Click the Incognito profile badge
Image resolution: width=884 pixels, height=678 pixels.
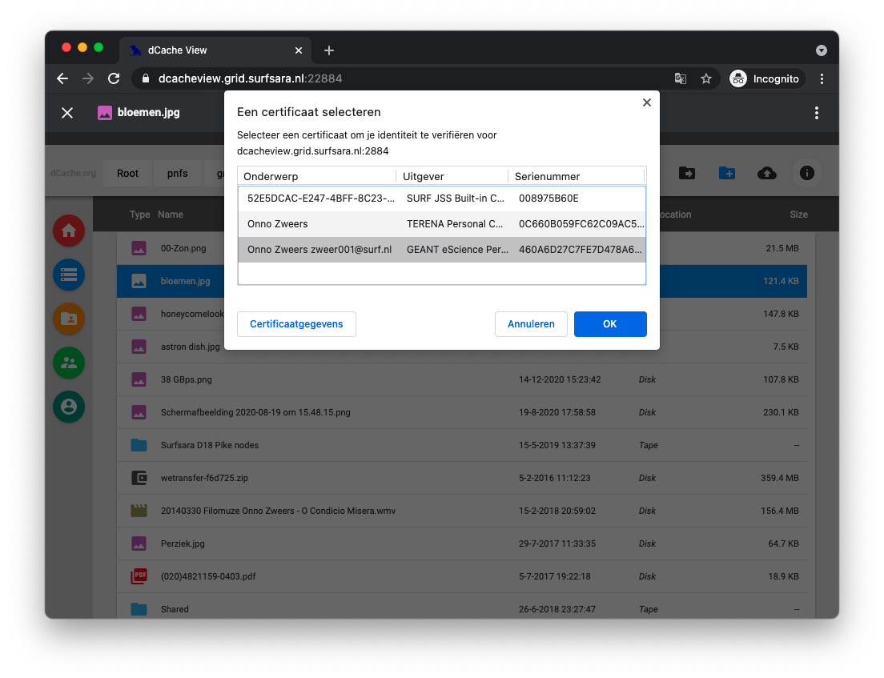click(765, 78)
